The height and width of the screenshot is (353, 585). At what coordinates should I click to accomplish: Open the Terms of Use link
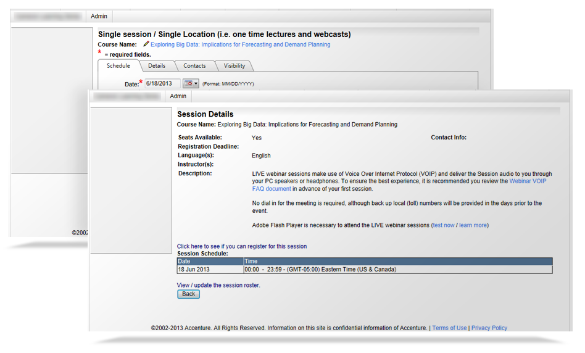[449, 328]
